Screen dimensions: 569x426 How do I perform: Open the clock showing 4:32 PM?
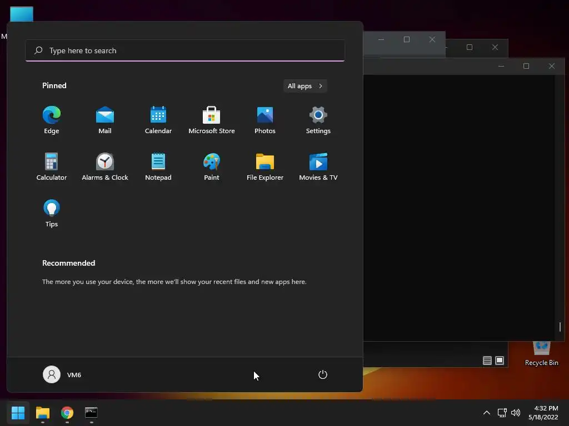click(543, 413)
